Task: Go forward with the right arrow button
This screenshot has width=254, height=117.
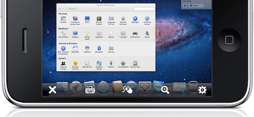Action: (x=64, y=9)
